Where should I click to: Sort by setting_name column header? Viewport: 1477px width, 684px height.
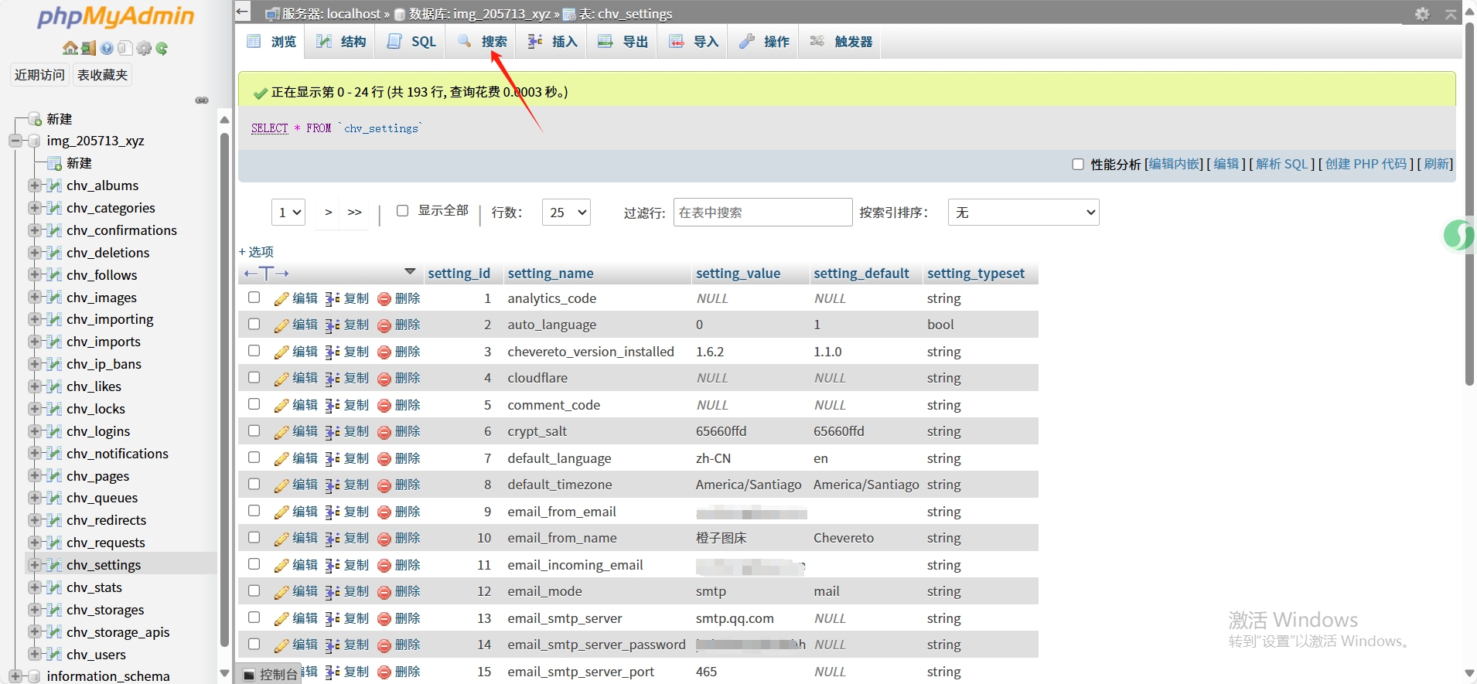click(551, 274)
